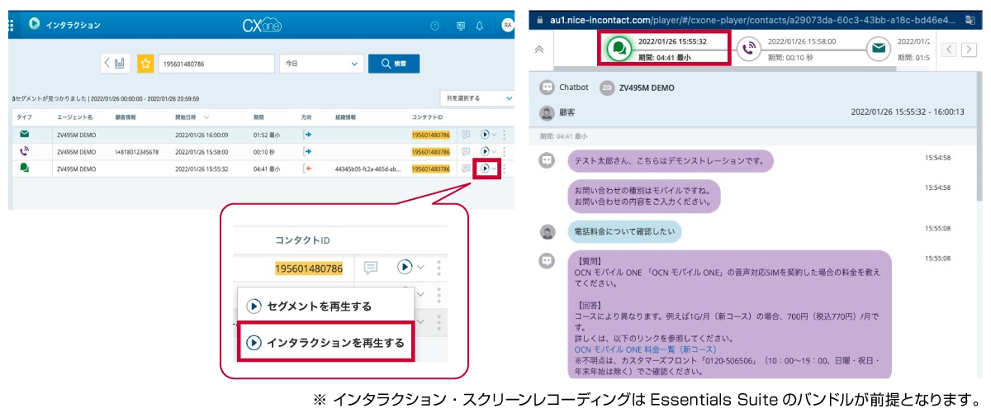
Task: Open the three-dot menu in the 15:58:00 row
Action: [505, 151]
